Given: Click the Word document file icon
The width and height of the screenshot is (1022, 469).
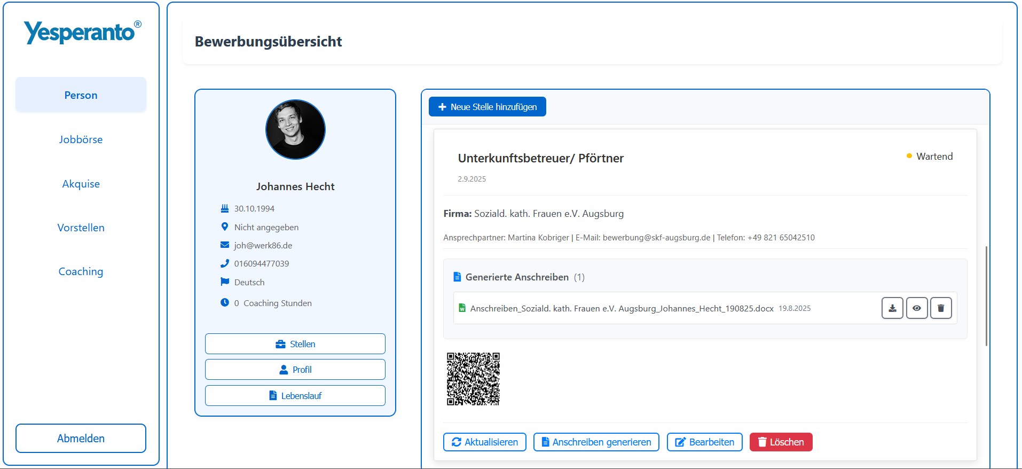Looking at the screenshot, I should click(x=462, y=308).
